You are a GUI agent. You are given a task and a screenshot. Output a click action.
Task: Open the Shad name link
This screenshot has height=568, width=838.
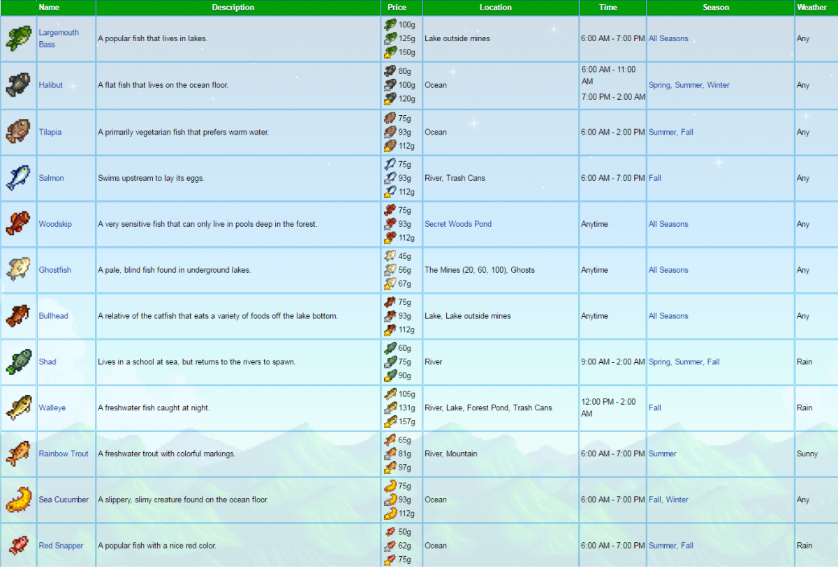click(x=47, y=362)
